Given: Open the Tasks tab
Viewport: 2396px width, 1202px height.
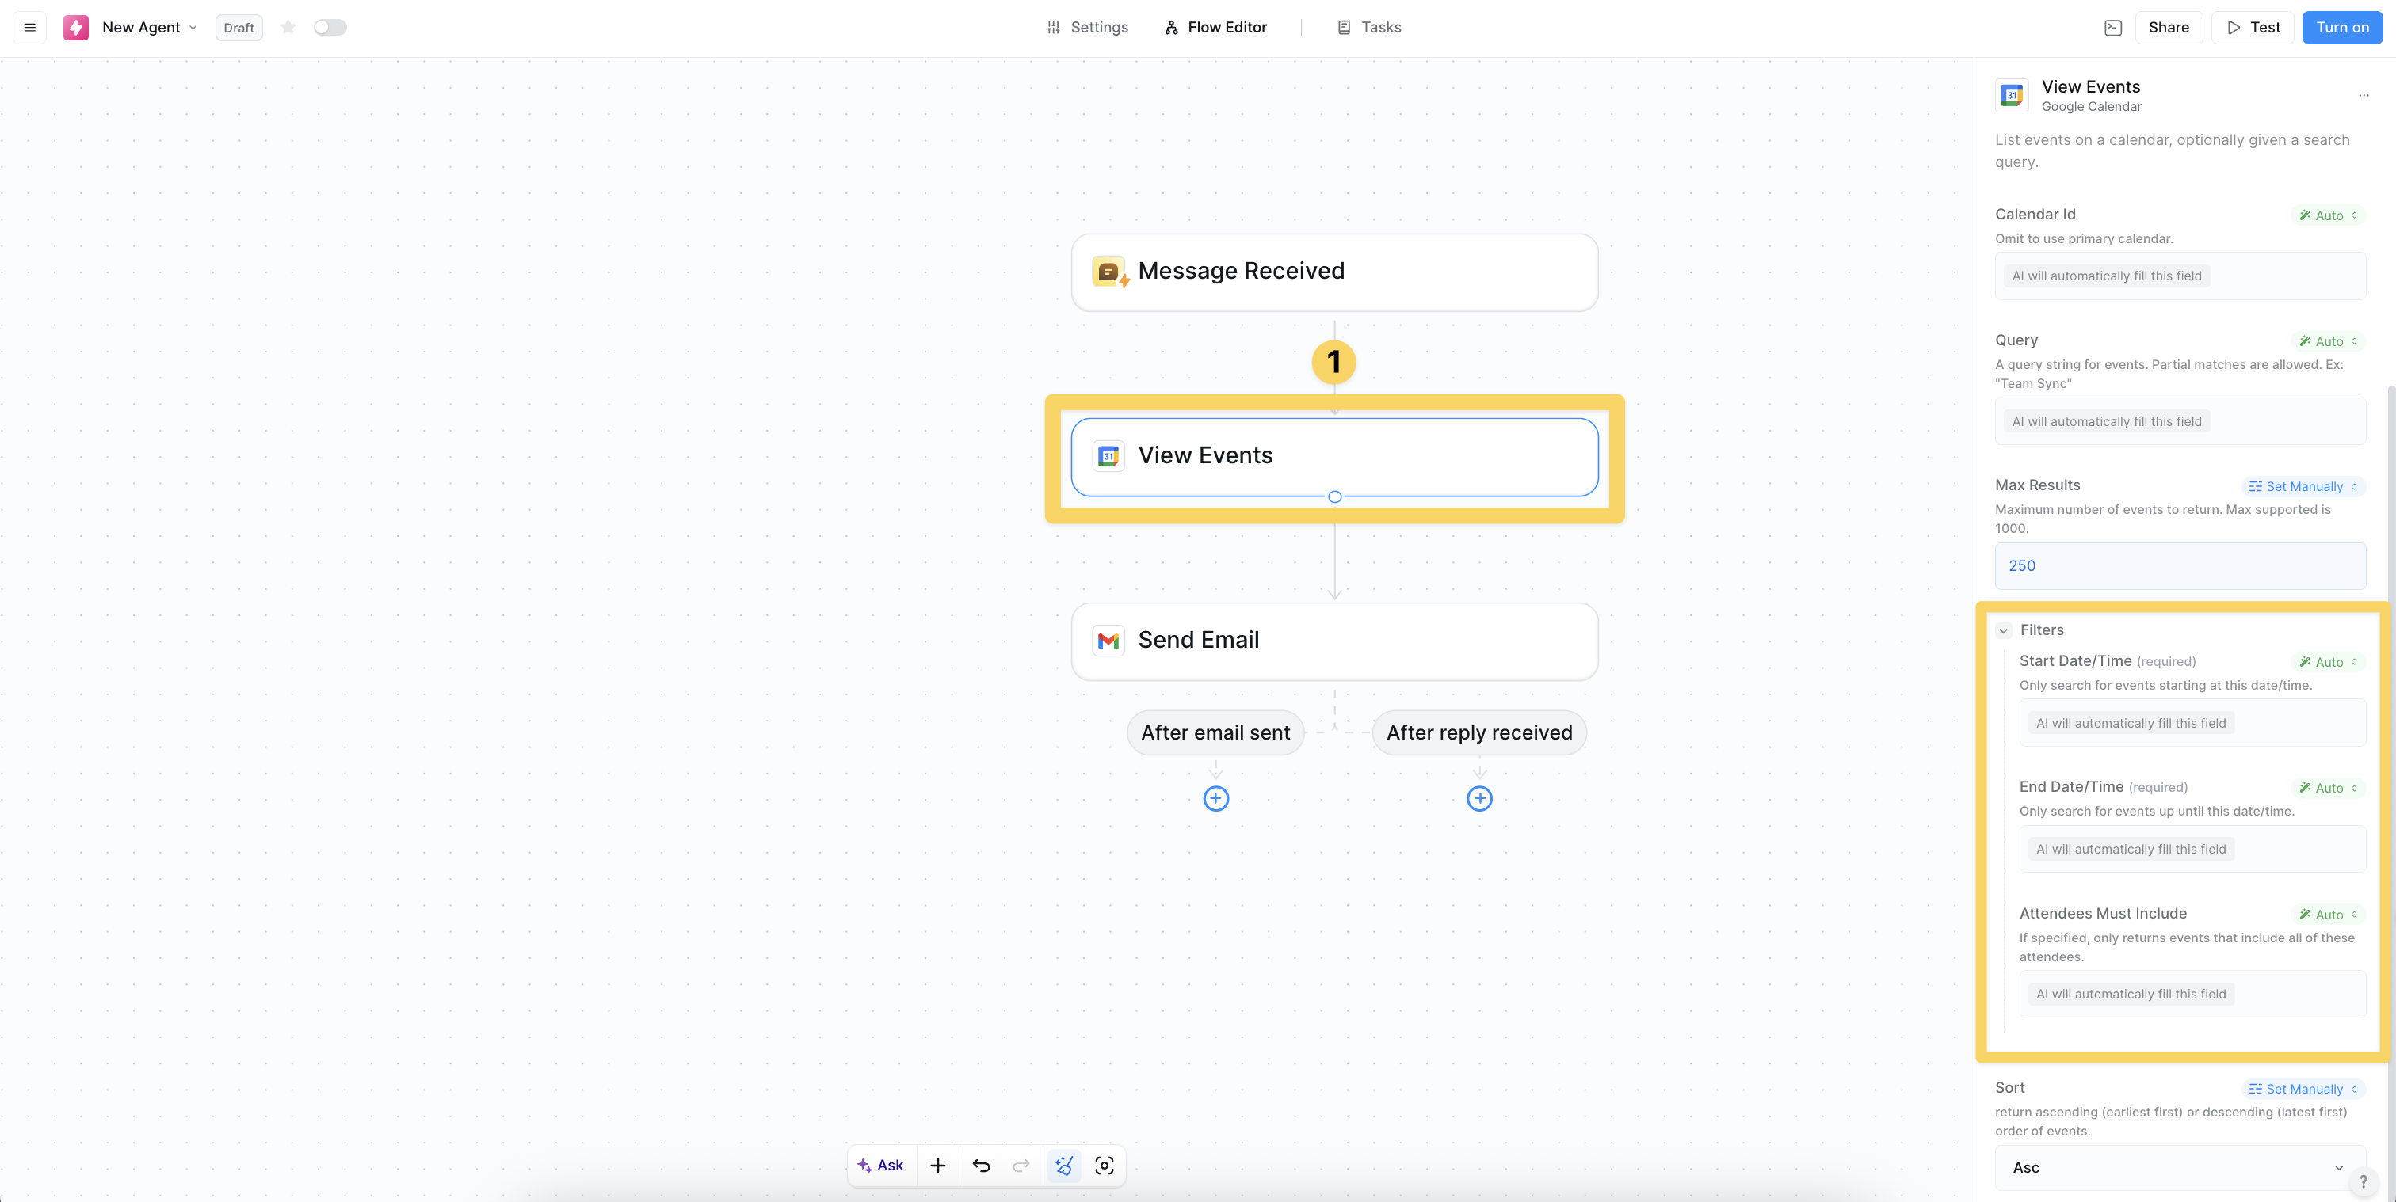Looking at the screenshot, I should point(1369,27).
